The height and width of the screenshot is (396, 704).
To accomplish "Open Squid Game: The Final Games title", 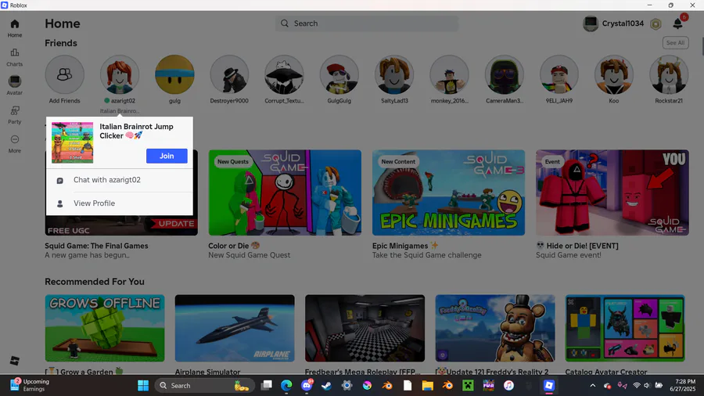I will (96, 246).
